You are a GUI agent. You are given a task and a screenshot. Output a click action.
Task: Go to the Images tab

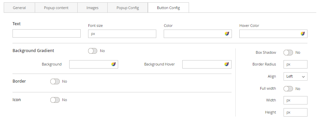pyautogui.click(x=92, y=8)
